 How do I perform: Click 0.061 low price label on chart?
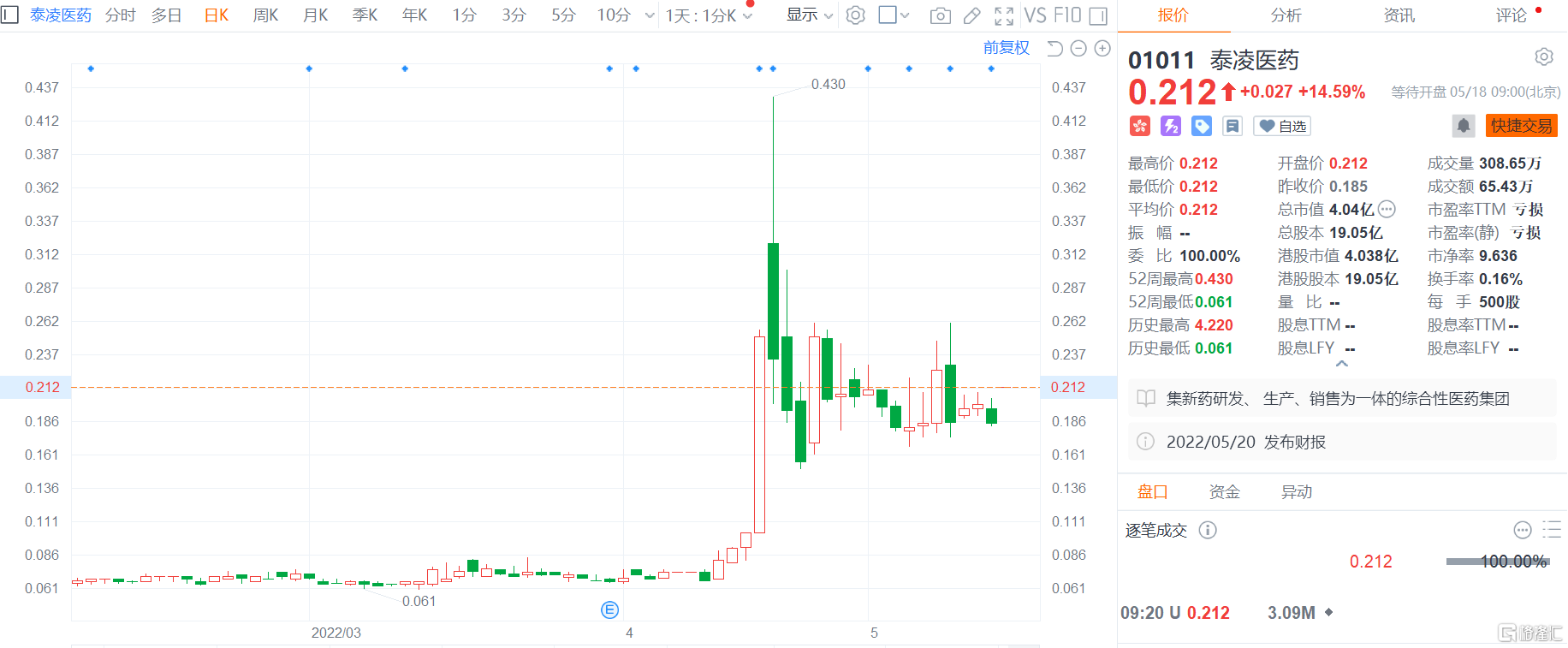[x=419, y=601]
